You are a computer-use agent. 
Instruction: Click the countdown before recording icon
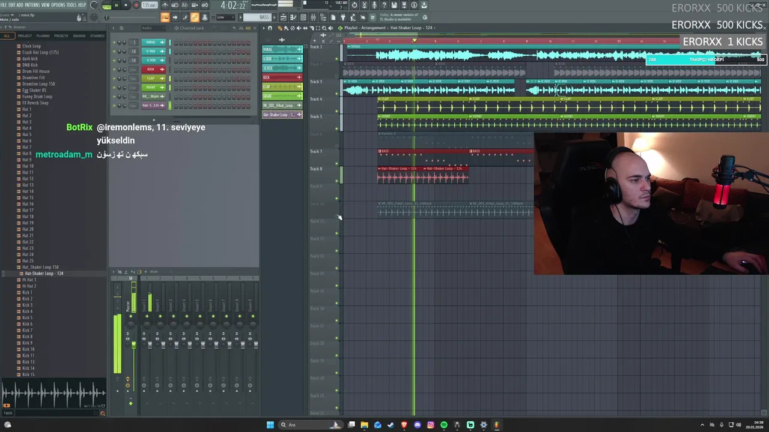[x=185, y=5]
